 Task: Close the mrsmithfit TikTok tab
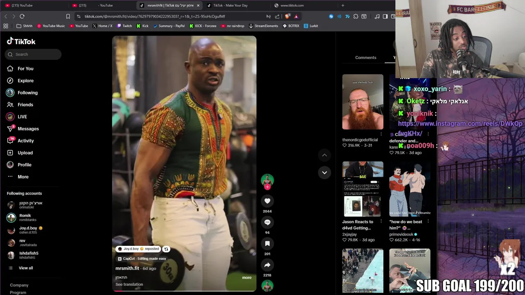coord(198,5)
